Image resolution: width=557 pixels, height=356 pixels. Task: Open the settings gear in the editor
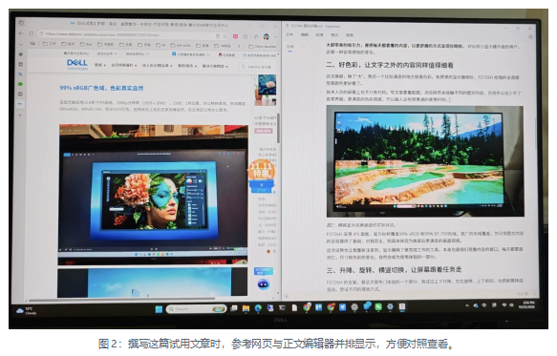tap(530, 37)
